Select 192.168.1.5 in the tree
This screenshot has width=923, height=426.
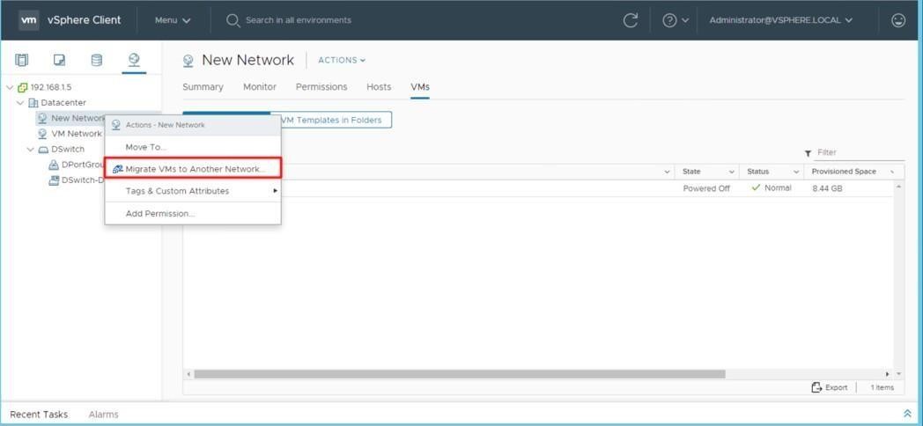50,87
